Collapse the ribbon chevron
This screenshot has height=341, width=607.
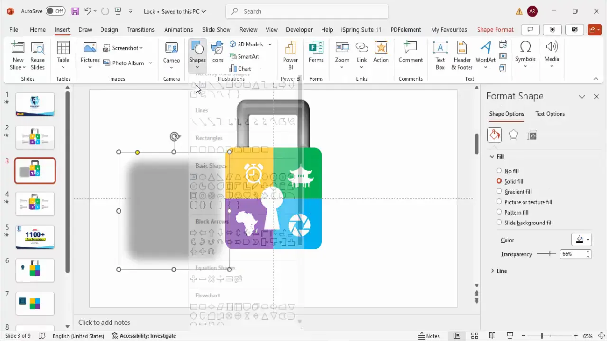[x=596, y=79]
